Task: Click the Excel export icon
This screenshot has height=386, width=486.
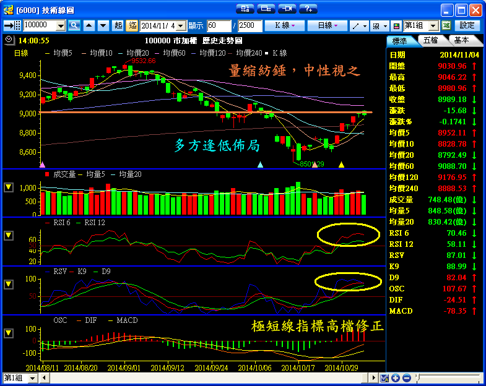Action: click(x=446, y=25)
